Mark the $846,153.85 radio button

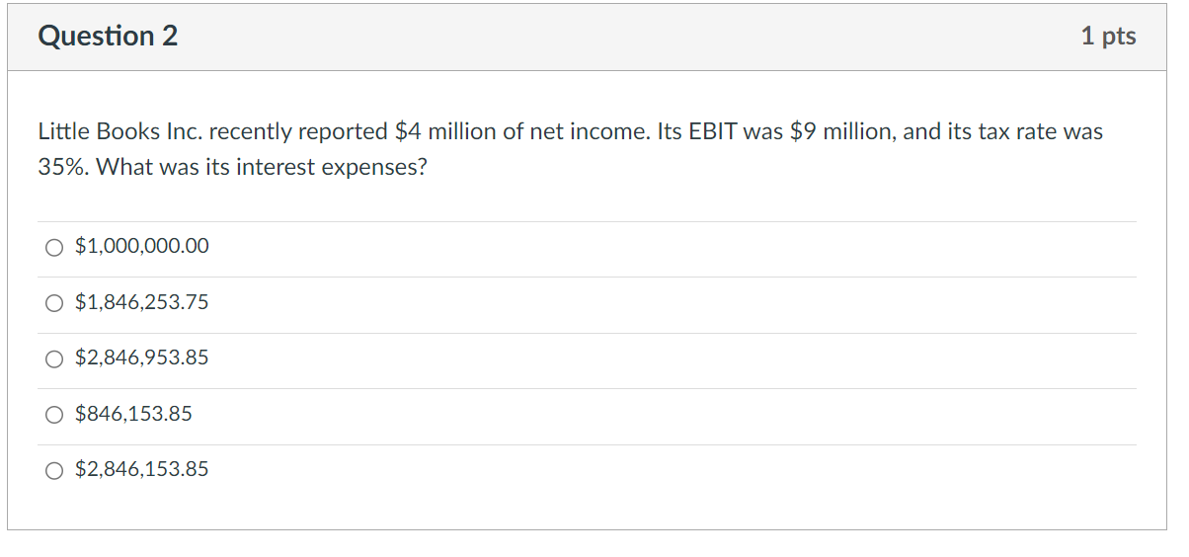[x=53, y=415]
